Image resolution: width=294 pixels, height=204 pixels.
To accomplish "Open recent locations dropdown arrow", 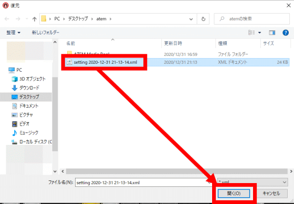I will coord(27,19).
